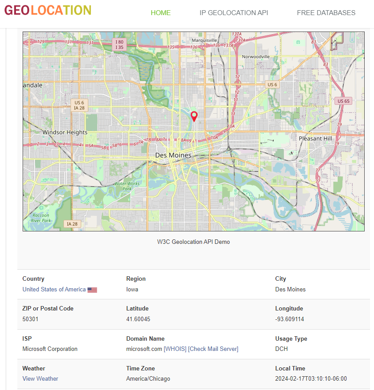Open the IP GEOLOCATION API page
Image resolution: width=374 pixels, height=390 pixels.
(234, 13)
